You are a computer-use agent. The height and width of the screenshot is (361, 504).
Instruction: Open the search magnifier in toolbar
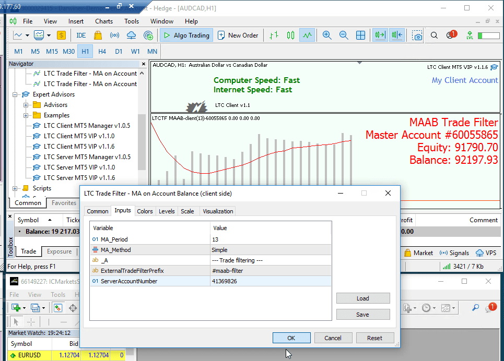coord(434,35)
